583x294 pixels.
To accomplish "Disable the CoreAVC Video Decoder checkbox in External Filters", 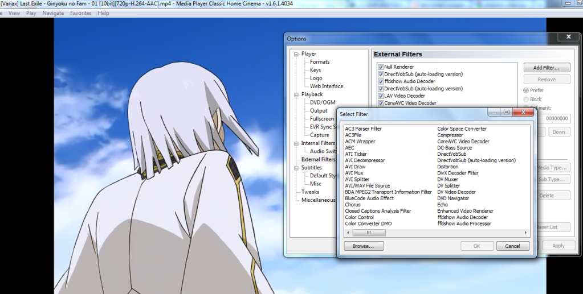I will tap(381, 103).
